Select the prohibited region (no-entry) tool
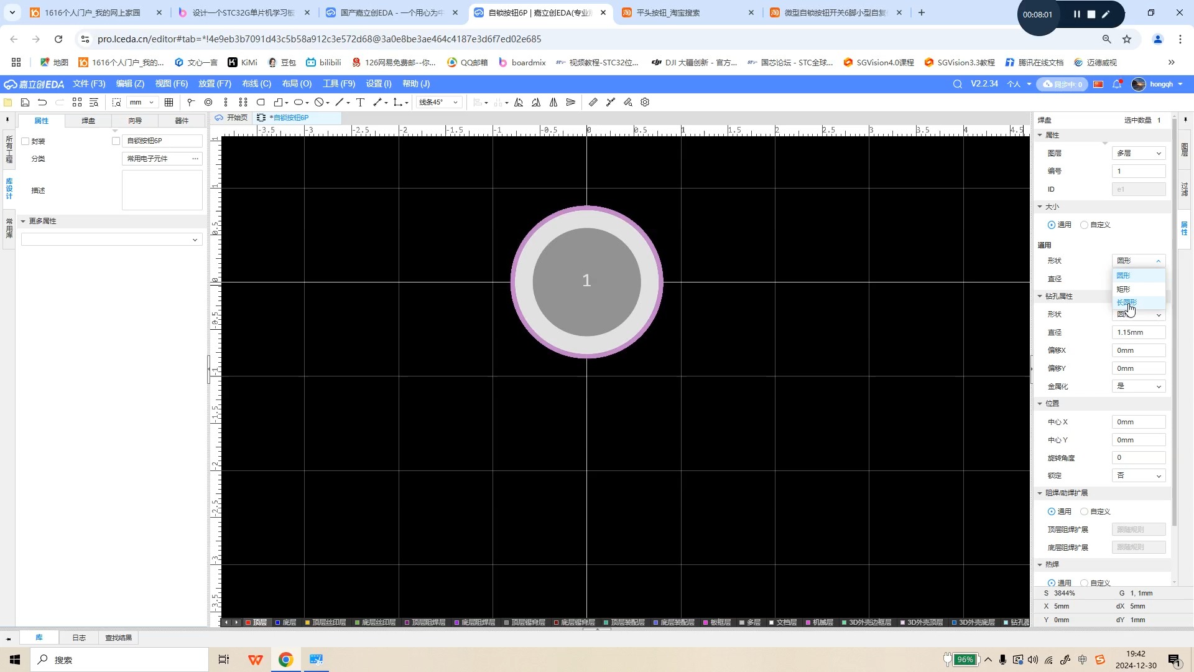This screenshot has height=672, width=1194. point(319,102)
